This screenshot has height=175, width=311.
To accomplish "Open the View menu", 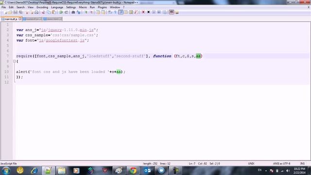I will pos(30,7).
